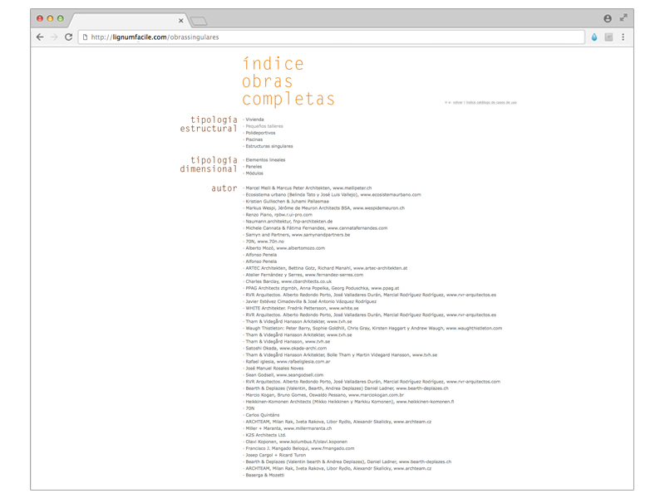Click the 'volver' link
The image size is (665, 498).
click(x=457, y=103)
